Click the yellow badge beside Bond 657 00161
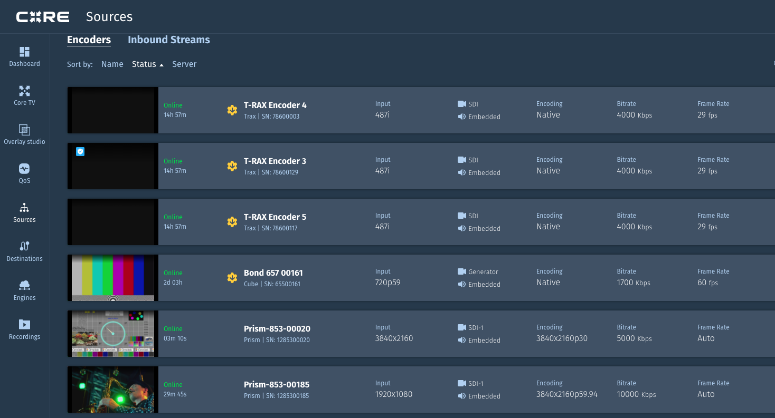775x418 pixels. pyautogui.click(x=232, y=277)
